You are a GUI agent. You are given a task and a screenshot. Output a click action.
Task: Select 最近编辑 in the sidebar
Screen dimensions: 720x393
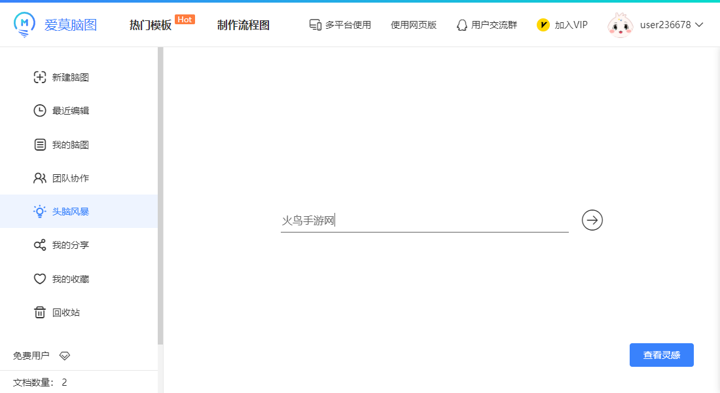[x=79, y=110]
